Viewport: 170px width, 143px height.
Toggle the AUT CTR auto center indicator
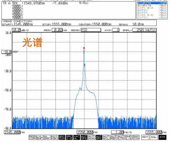[x=121, y=137]
